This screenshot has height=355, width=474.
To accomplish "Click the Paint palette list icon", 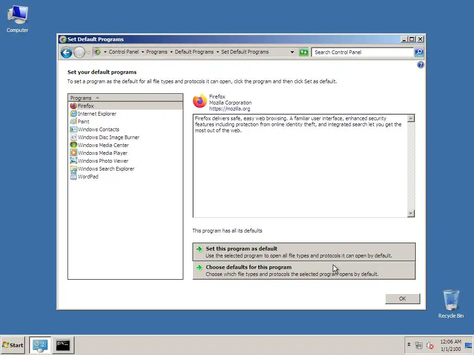I will (74, 122).
